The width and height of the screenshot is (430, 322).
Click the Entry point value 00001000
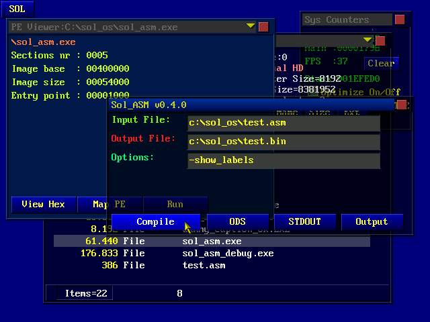tap(107, 95)
